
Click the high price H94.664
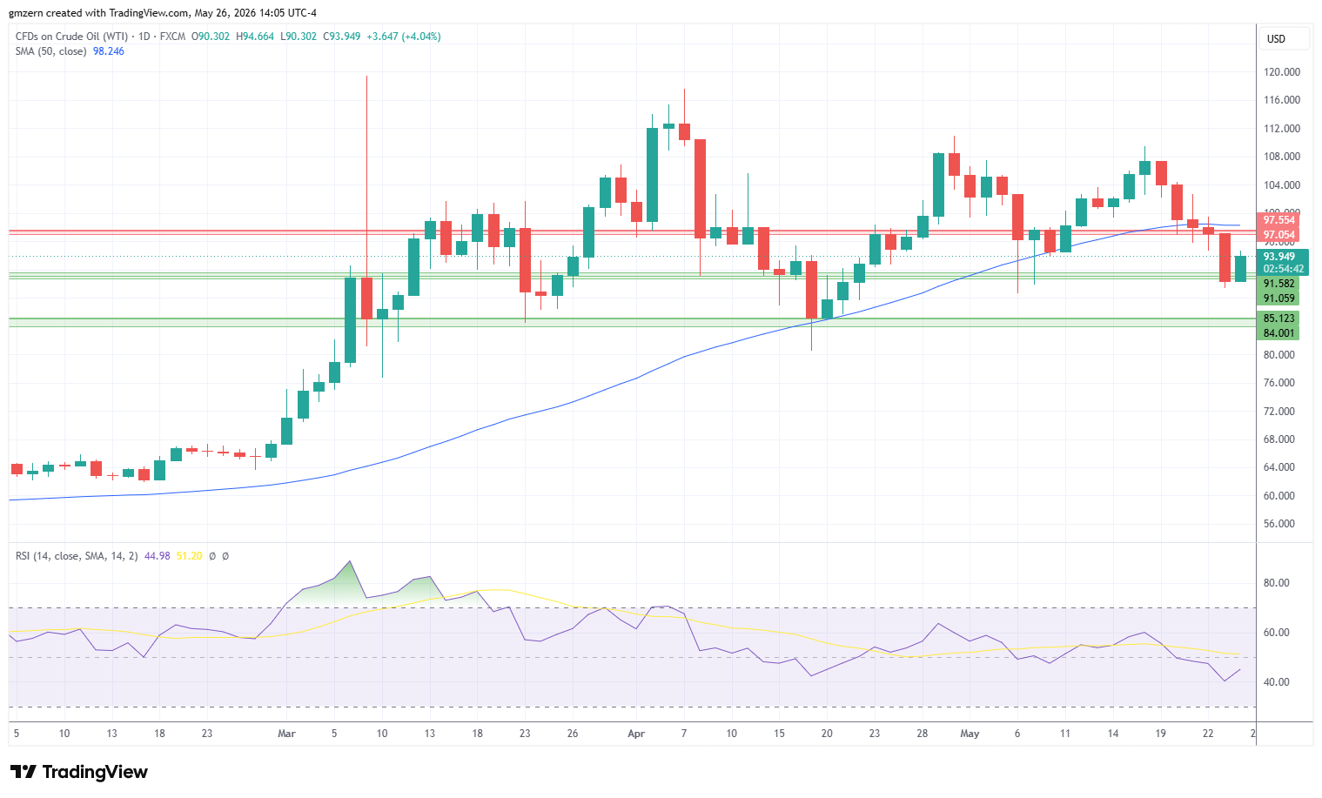point(255,37)
